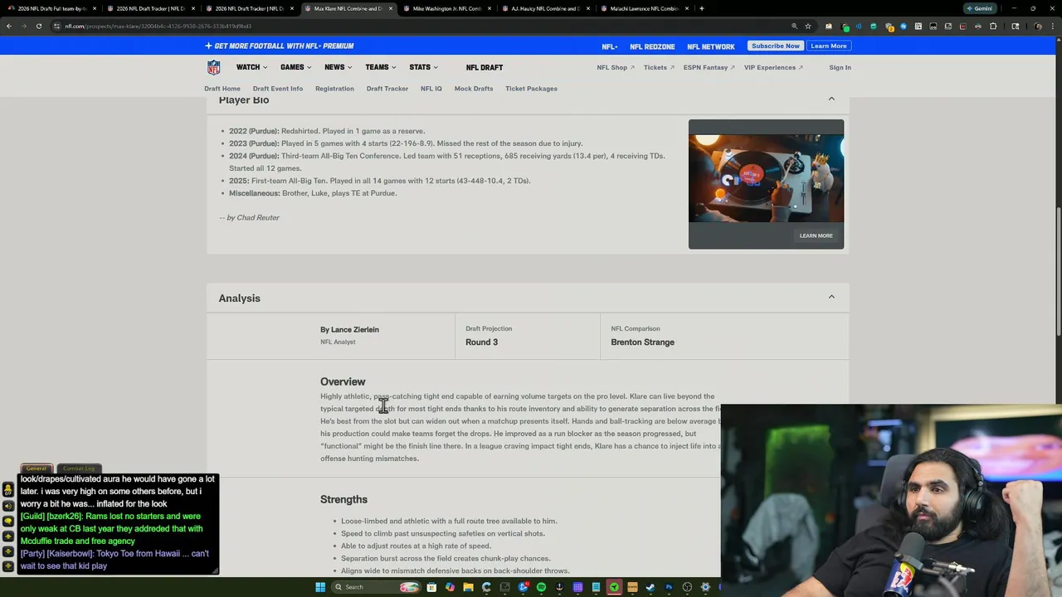This screenshot has height=597, width=1062.
Task: Open the Windows Start menu
Action: (320, 587)
